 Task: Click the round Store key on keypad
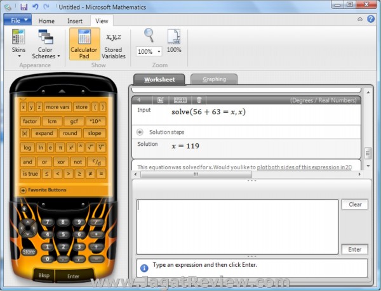tap(29, 252)
